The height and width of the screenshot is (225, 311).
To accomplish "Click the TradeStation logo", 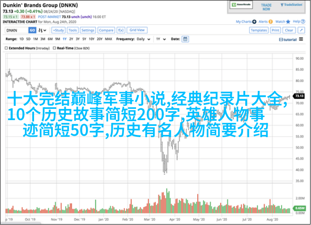I will (291, 4).
